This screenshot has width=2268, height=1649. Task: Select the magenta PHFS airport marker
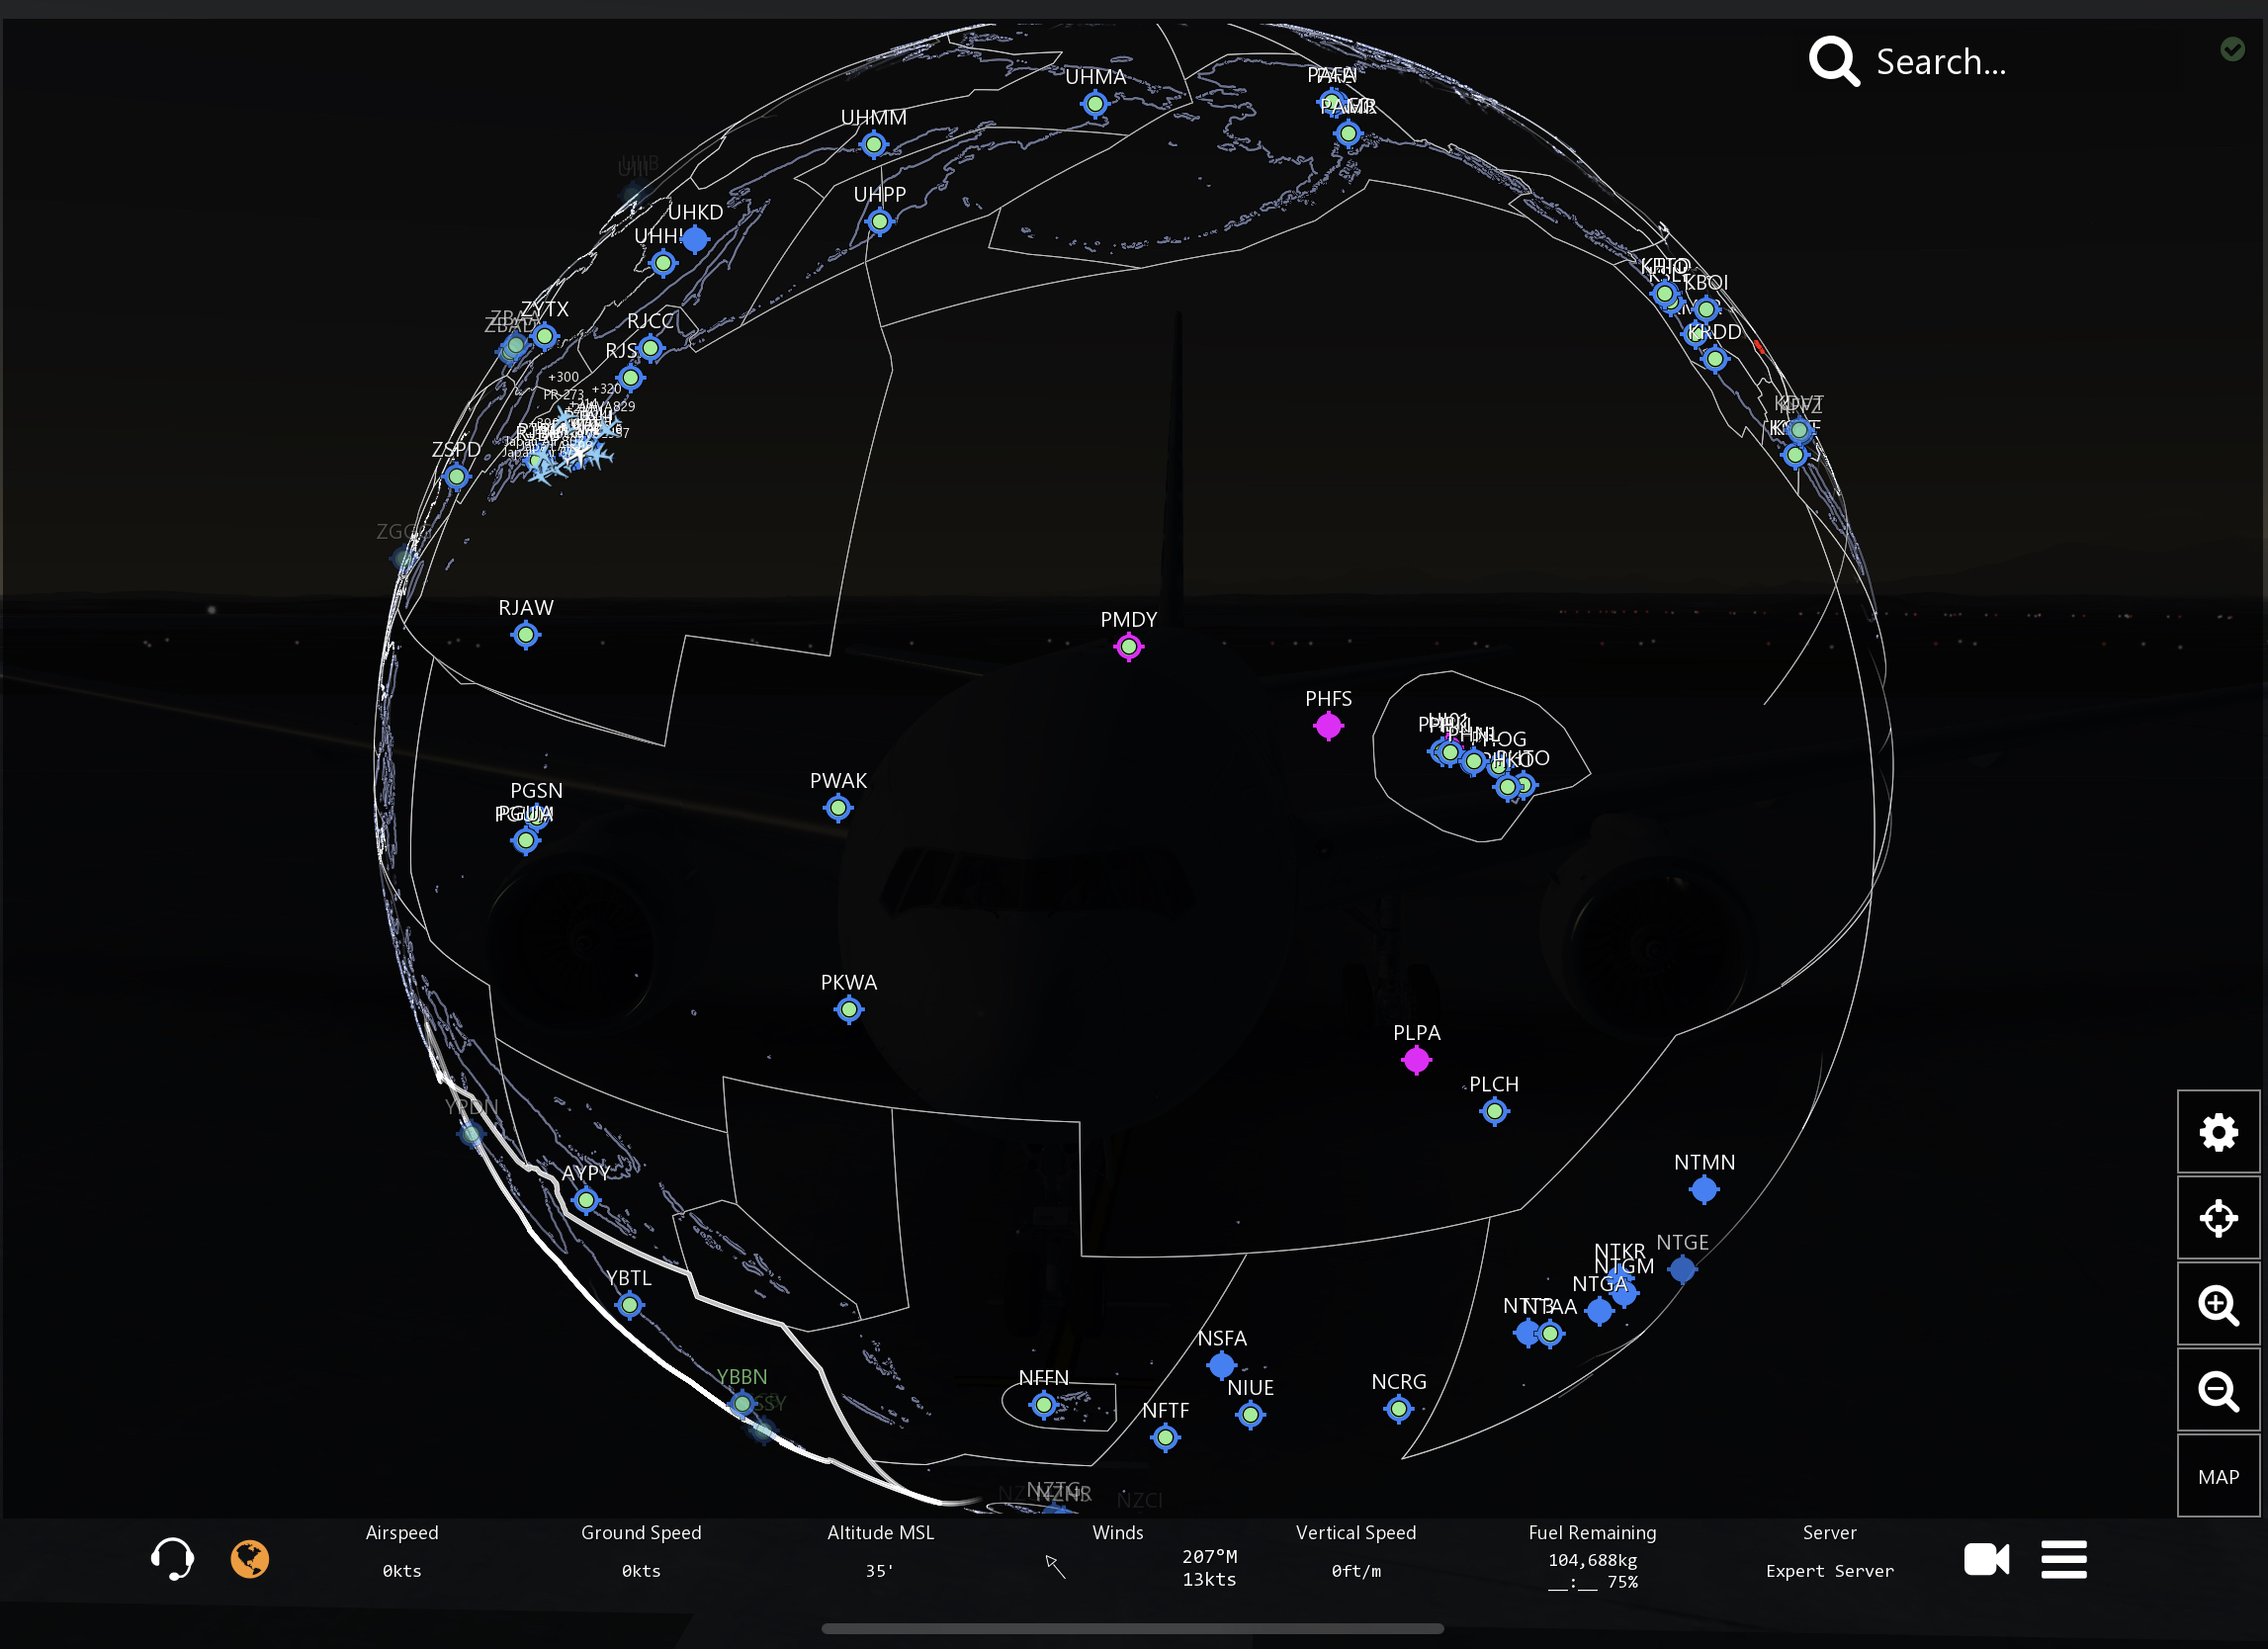[1327, 726]
